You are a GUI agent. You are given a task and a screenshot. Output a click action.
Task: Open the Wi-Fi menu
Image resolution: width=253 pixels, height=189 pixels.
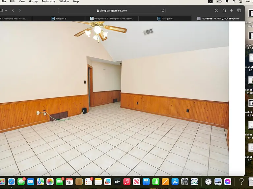[x=227, y=2]
